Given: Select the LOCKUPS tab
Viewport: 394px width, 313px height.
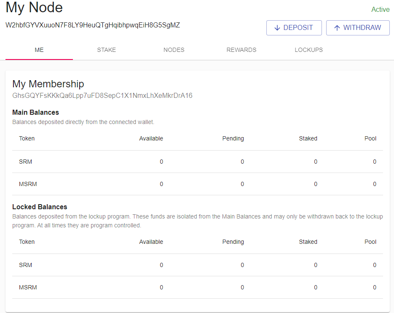Looking at the screenshot, I should click(309, 50).
